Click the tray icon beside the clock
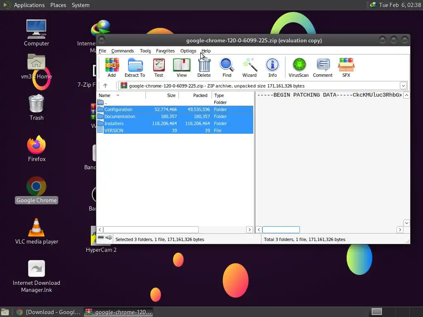 click(x=373, y=5)
